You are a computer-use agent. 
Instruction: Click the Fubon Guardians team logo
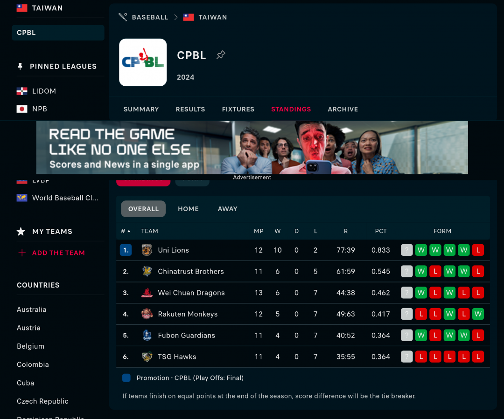(x=147, y=335)
